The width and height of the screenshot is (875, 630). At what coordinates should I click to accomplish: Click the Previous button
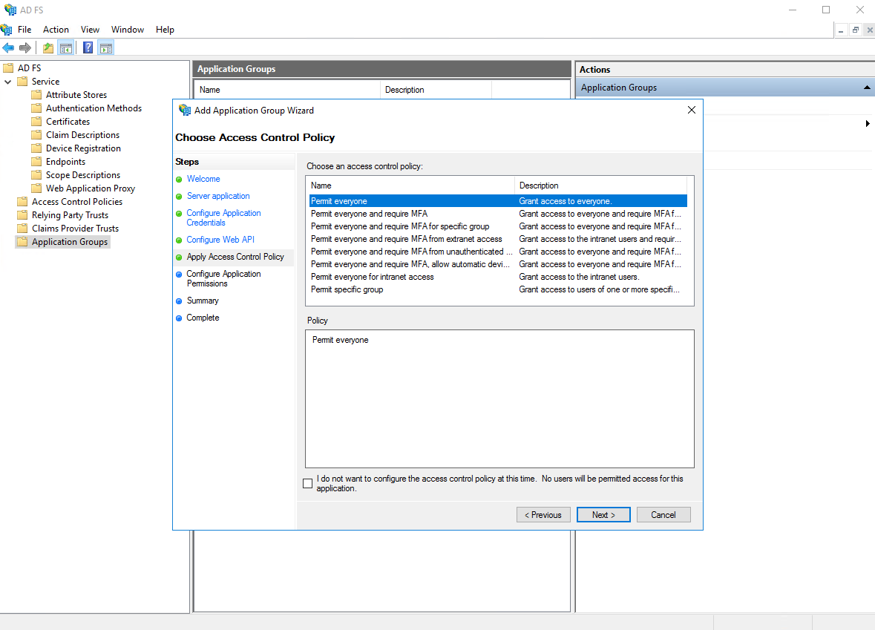[x=543, y=514]
